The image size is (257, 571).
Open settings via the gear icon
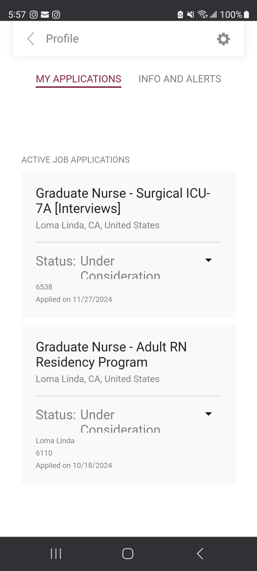(223, 39)
